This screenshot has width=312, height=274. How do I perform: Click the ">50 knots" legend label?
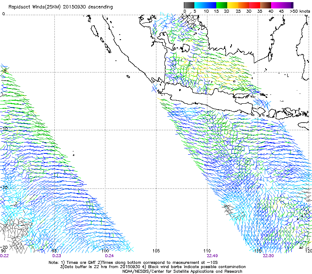click(x=300, y=11)
